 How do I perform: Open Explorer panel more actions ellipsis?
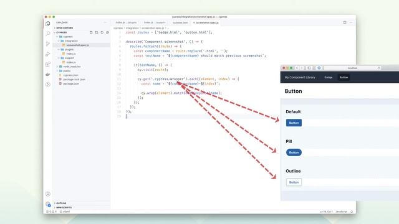click(105, 22)
